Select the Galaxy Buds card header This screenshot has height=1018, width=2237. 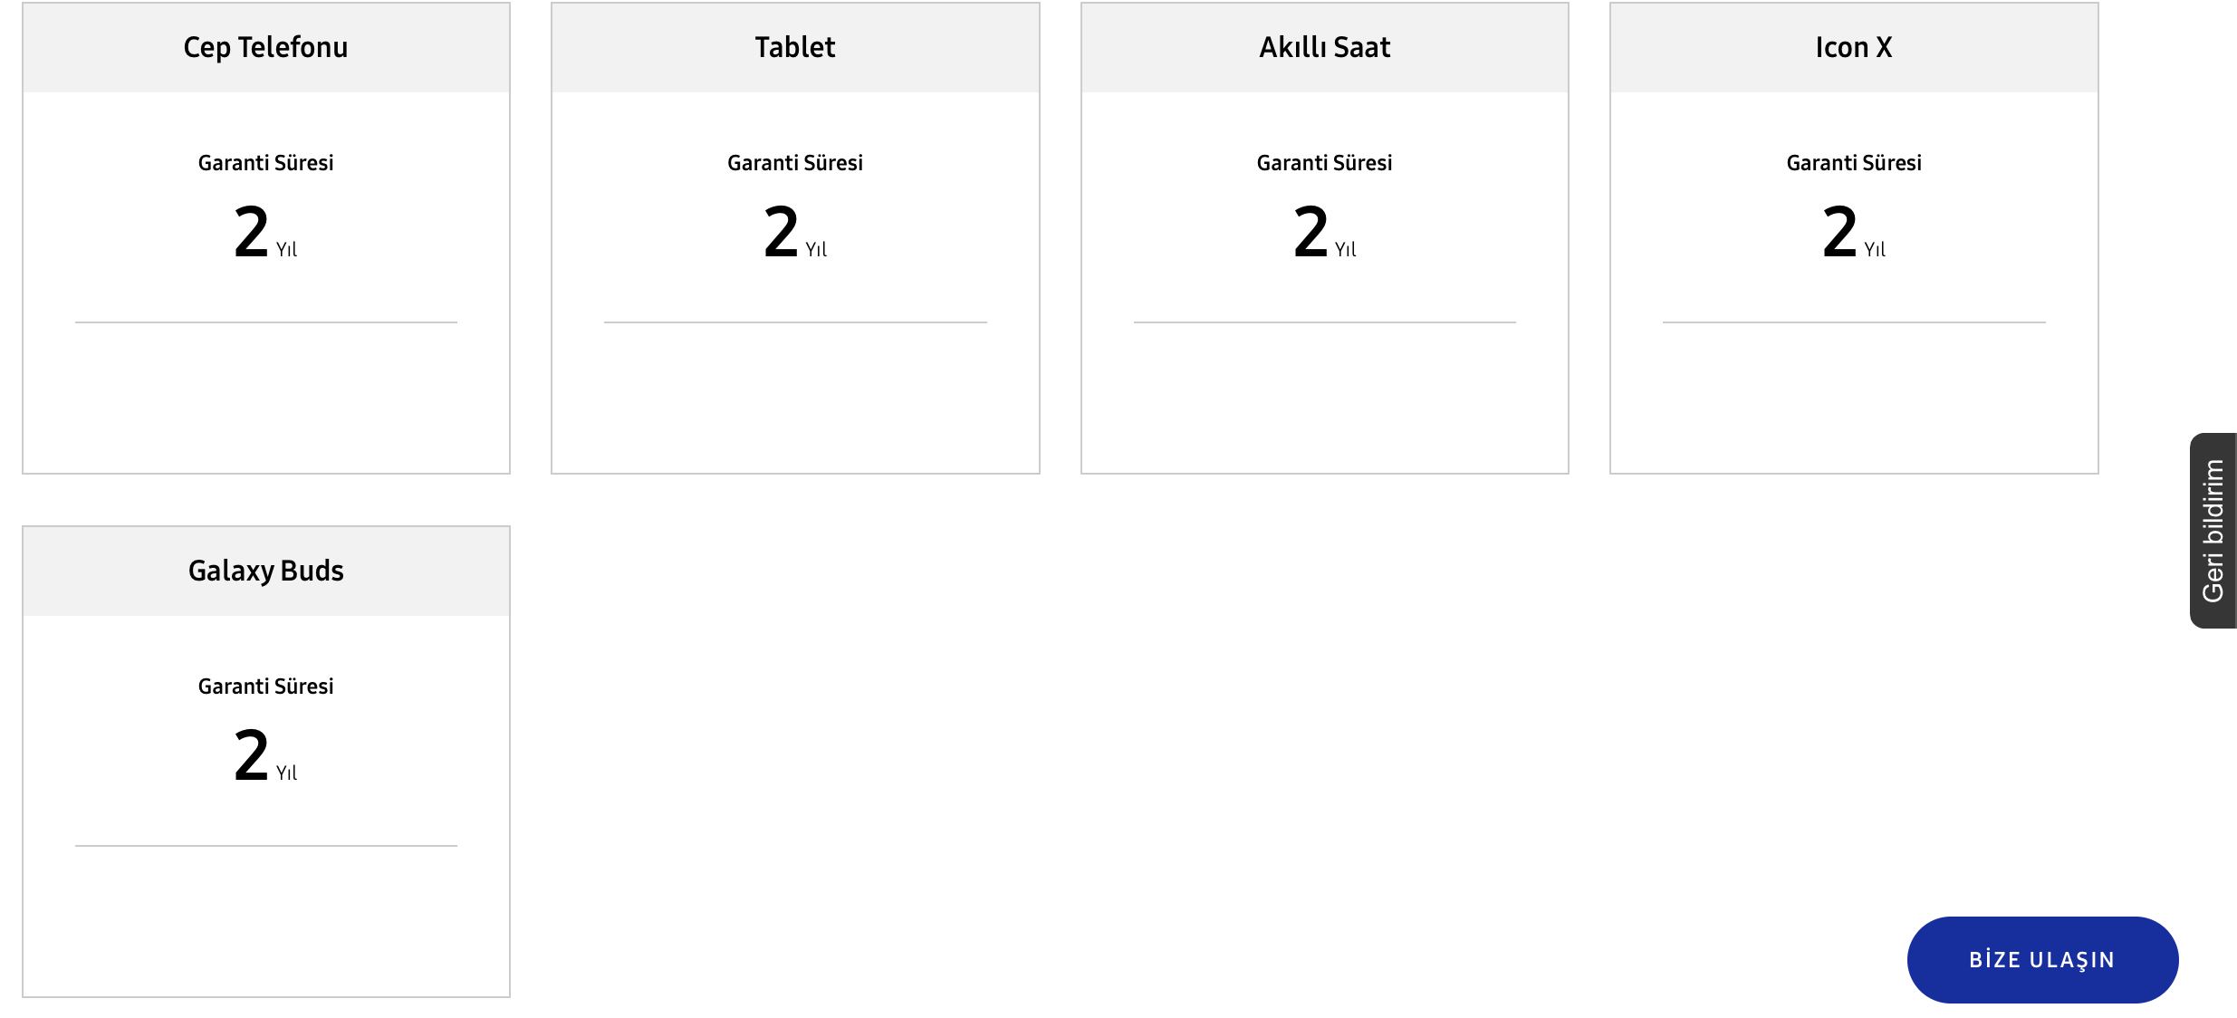pos(266,571)
